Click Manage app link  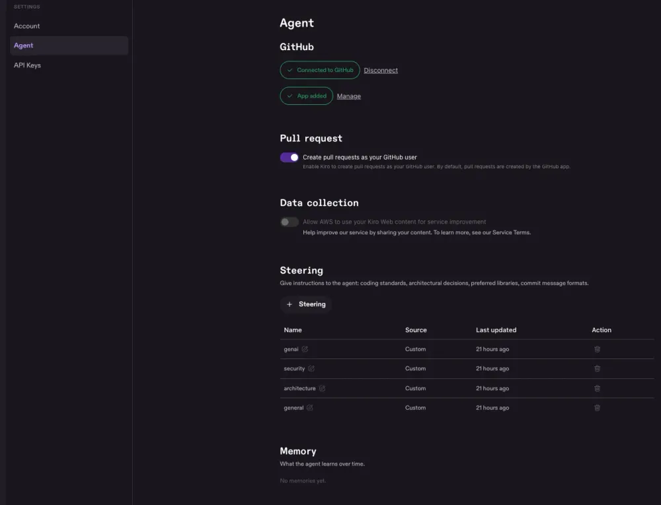pos(348,96)
